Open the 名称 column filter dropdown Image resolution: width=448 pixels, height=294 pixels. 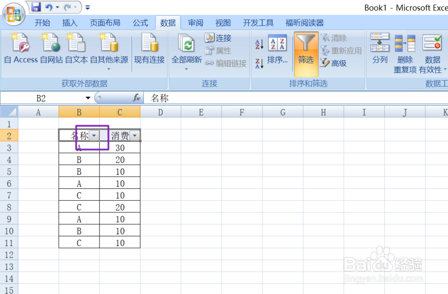pyautogui.click(x=94, y=135)
